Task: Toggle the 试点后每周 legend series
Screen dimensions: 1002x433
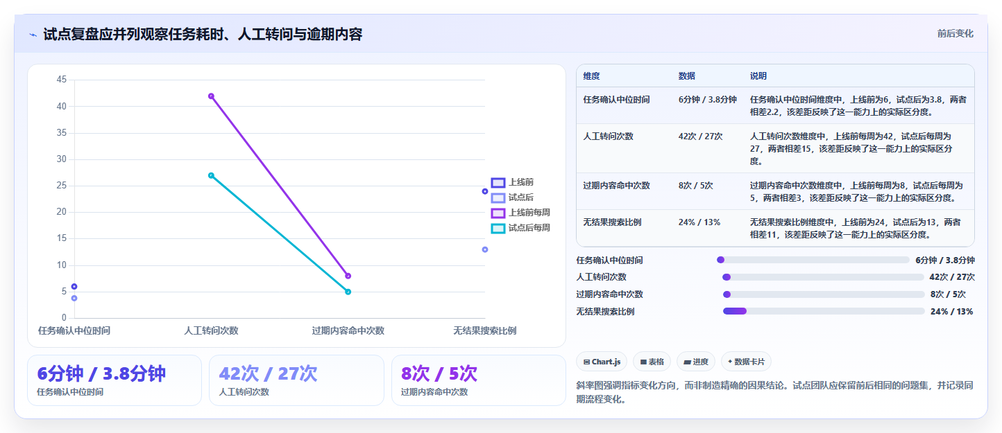Action: pyautogui.click(x=520, y=228)
